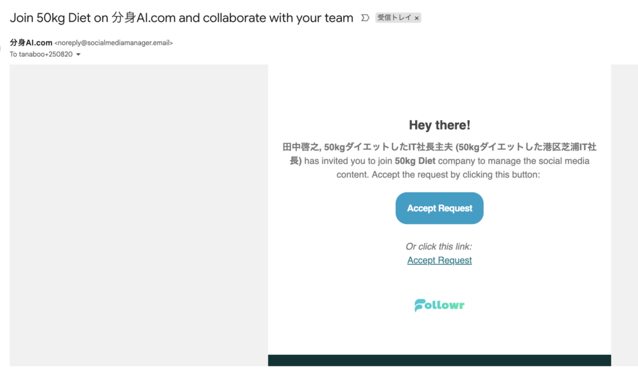Image resolution: width=638 pixels, height=373 pixels.
Task: Click the To tanaboo+250820 recipient text
Action: click(x=41, y=55)
